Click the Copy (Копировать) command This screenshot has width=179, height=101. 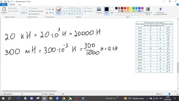click(13, 11)
